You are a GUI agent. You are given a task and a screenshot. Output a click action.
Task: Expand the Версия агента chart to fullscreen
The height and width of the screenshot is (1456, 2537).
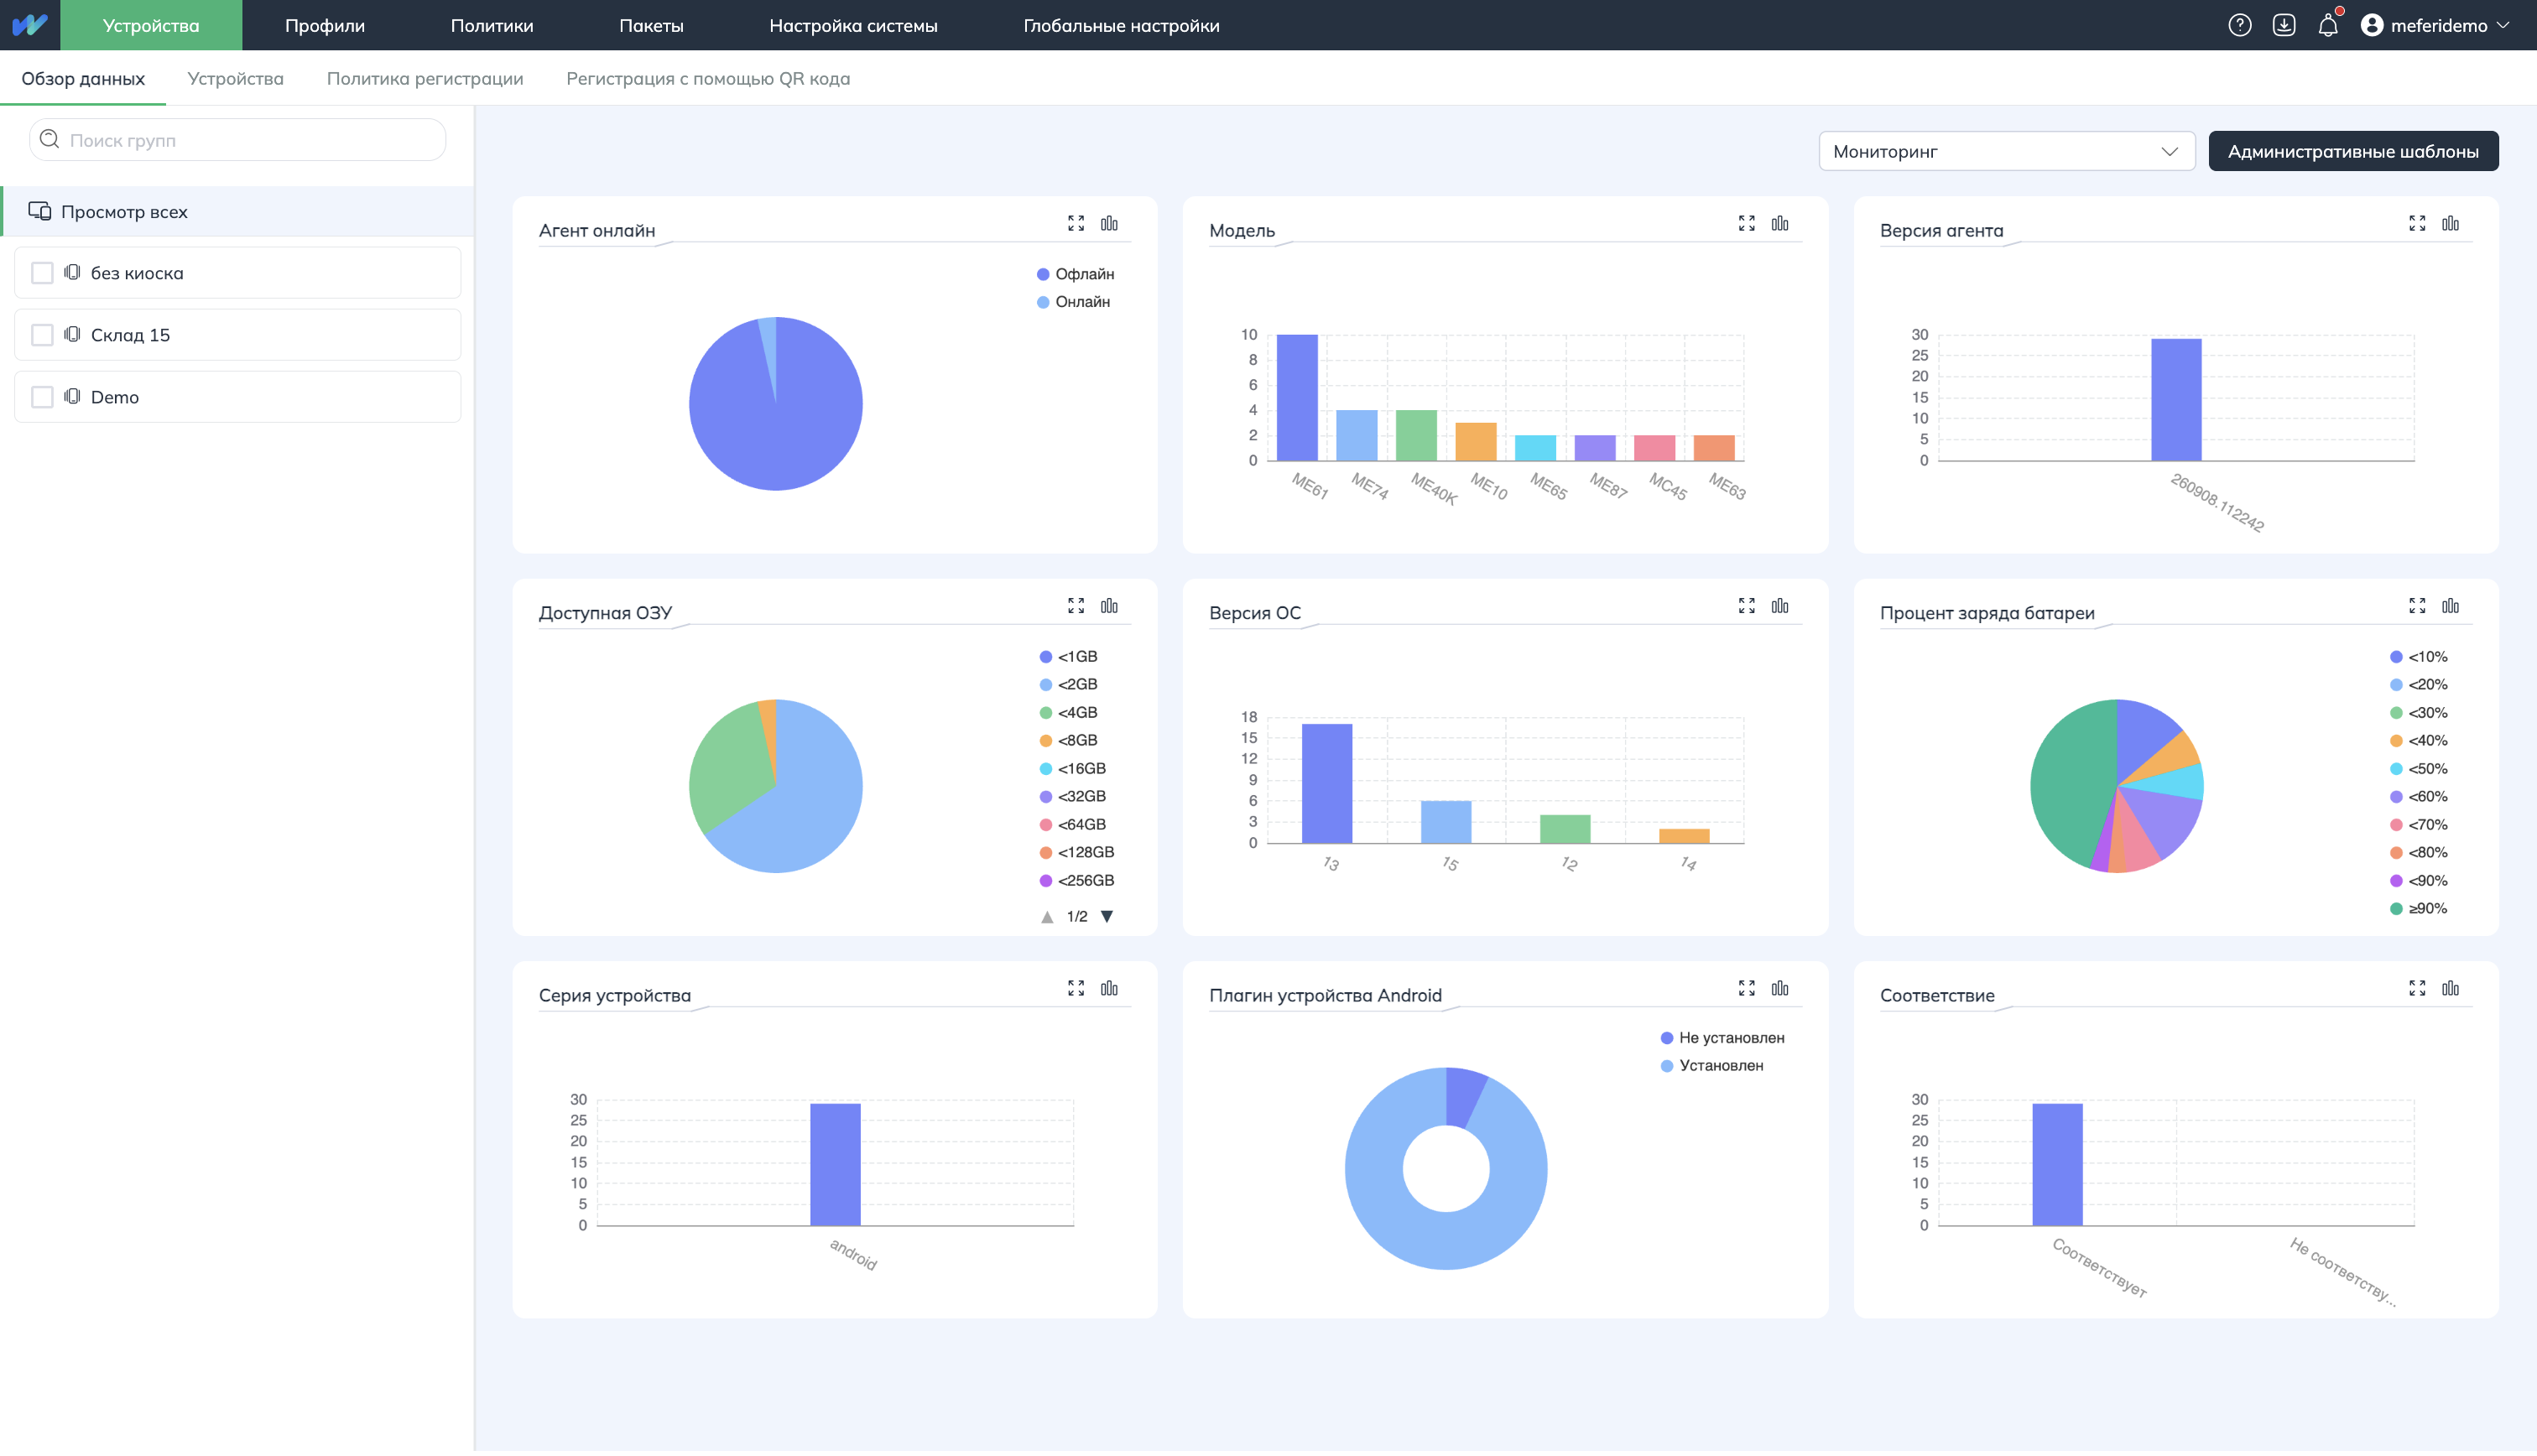click(2417, 223)
